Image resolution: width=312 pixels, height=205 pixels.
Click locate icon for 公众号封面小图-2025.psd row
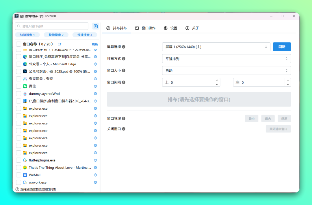click(96, 71)
